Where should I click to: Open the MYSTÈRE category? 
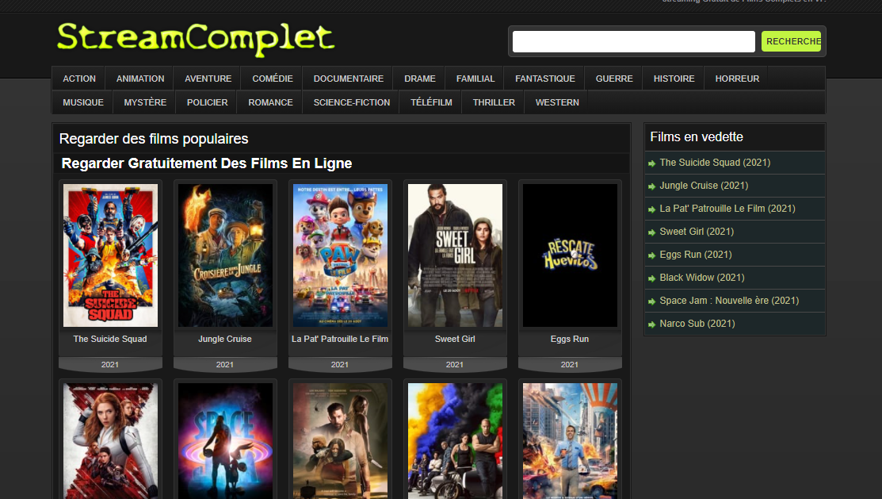145,102
